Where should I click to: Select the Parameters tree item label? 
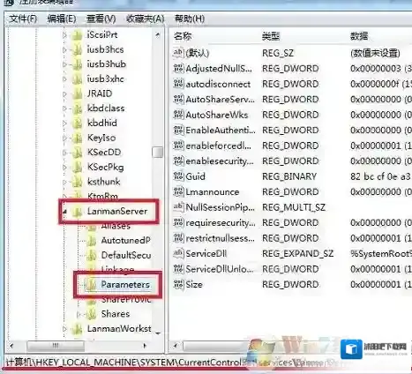[125, 285]
